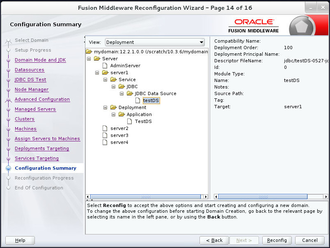Click the AdminServer document icon
This screenshot has width=330, height=248.
point(105,65)
